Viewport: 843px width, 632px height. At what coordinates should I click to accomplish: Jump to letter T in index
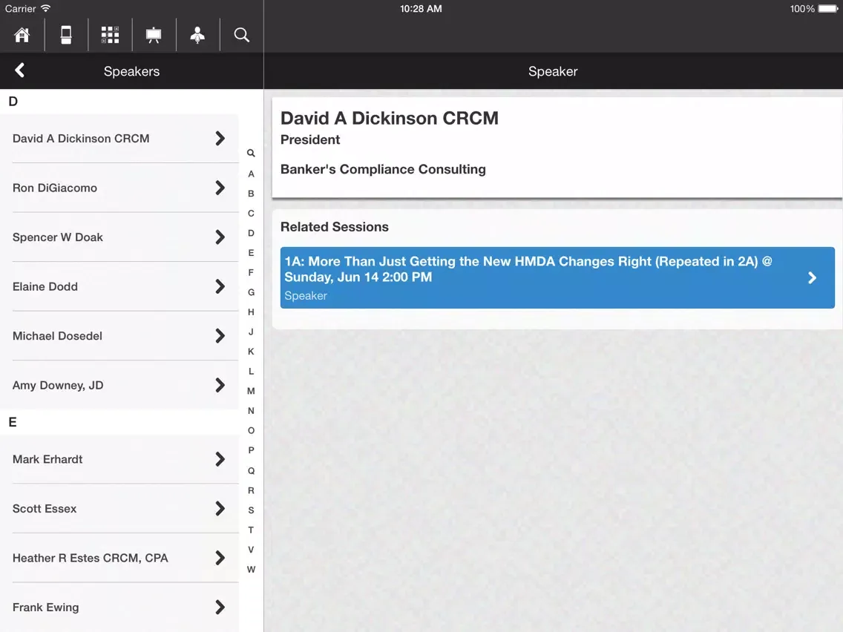(251, 530)
